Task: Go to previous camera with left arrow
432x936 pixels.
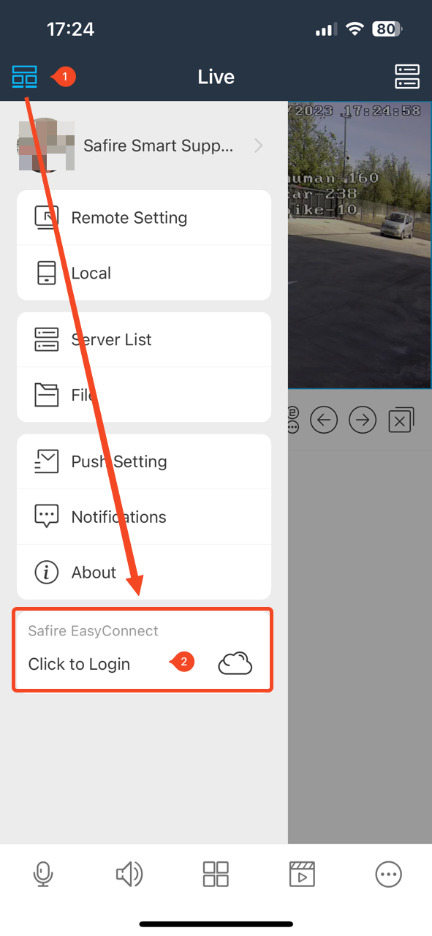Action: pyautogui.click(x=324, y=420)
